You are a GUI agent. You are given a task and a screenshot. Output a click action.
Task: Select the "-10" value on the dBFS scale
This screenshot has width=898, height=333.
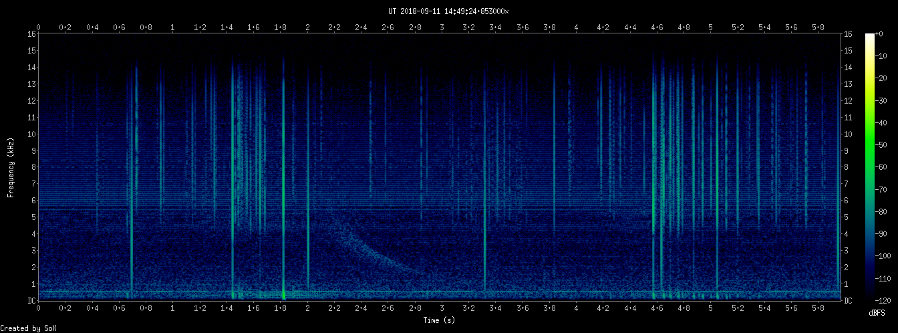point(882,56)
